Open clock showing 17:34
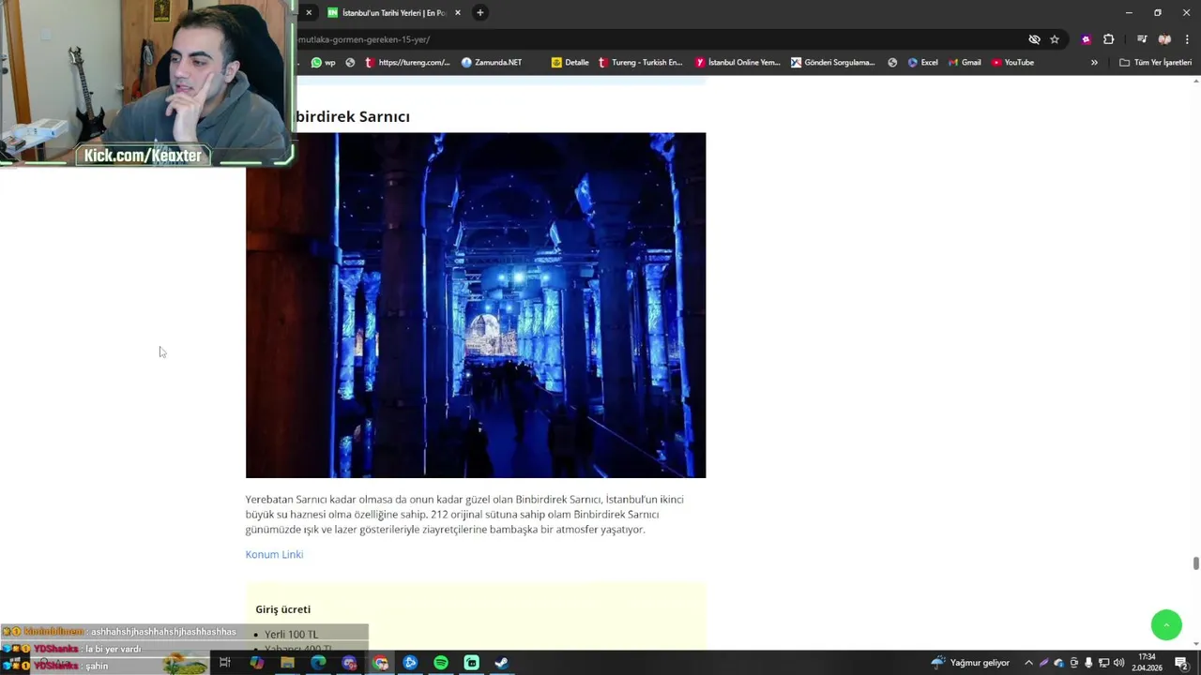This screenshot has height=675, width=1201. coord(1148,663)
